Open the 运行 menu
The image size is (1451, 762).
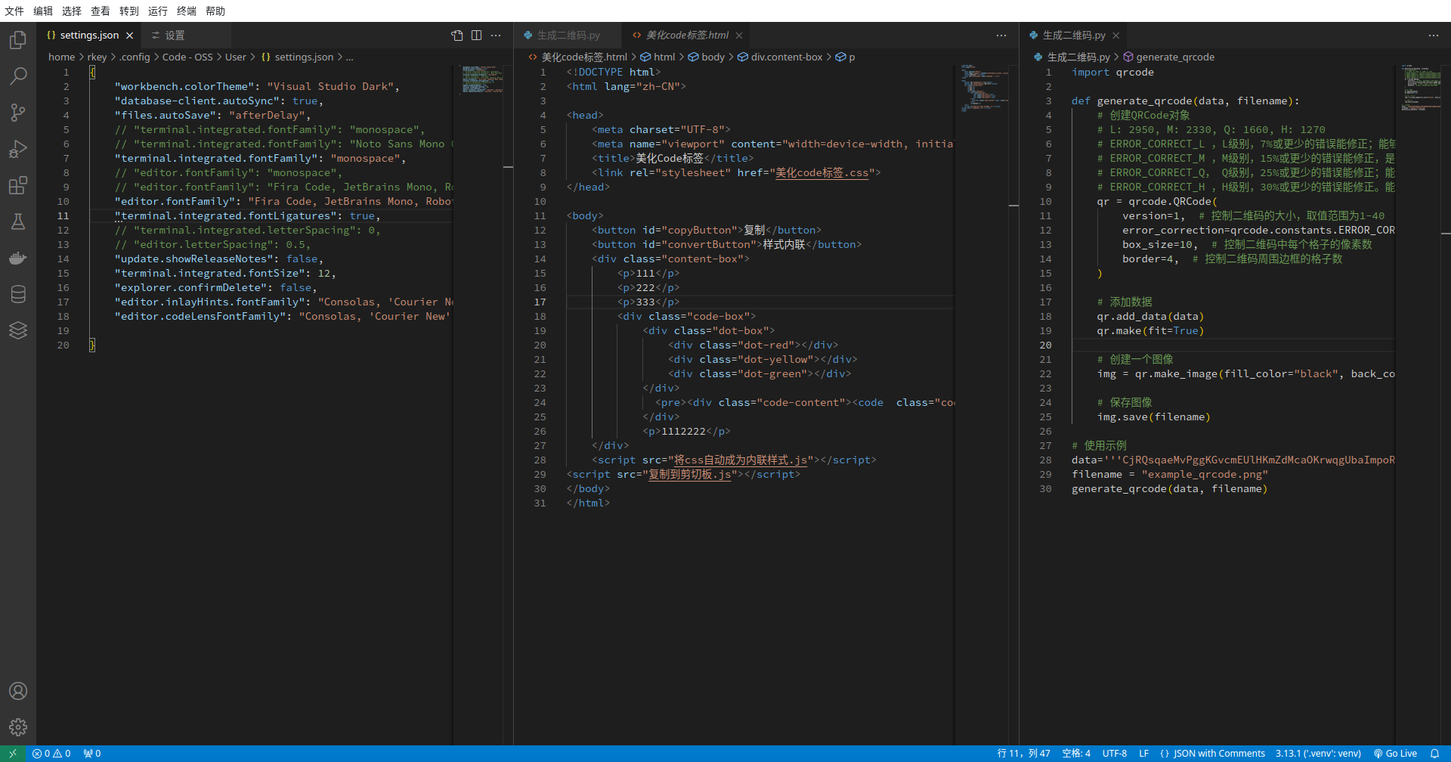(158, 11)
